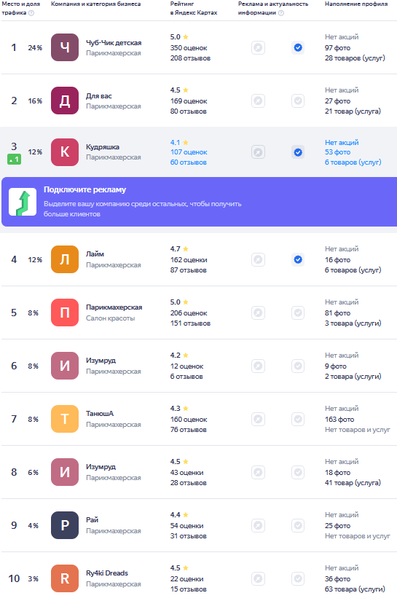Click the advertising status icon for Кудряшка
Screen dimensions: 397x601
259,152
